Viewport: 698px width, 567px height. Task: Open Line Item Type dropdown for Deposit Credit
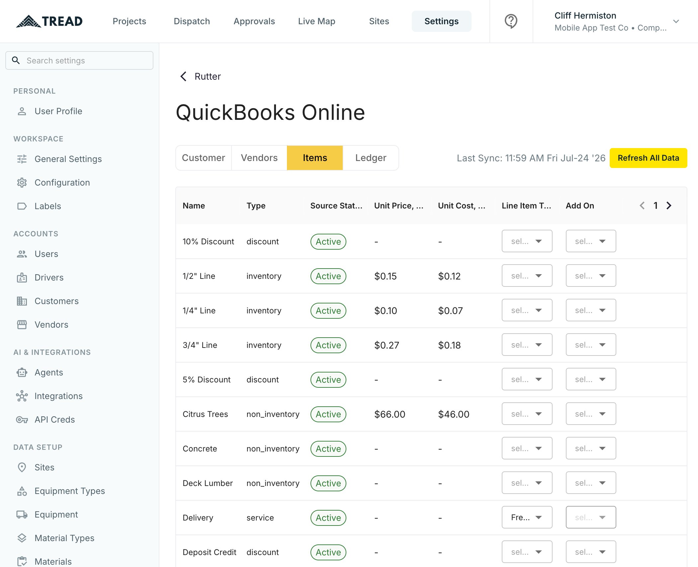point(527,552)
